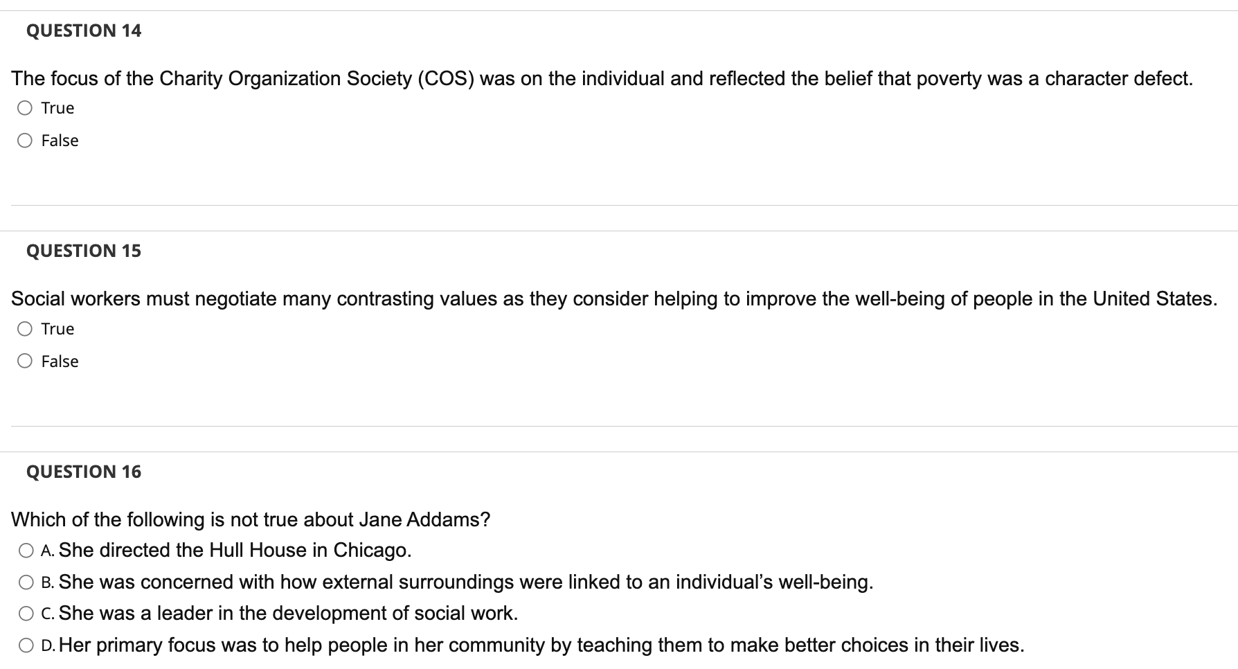
Task: Select answer A about Hull House
Action: (x=25, y=550)
